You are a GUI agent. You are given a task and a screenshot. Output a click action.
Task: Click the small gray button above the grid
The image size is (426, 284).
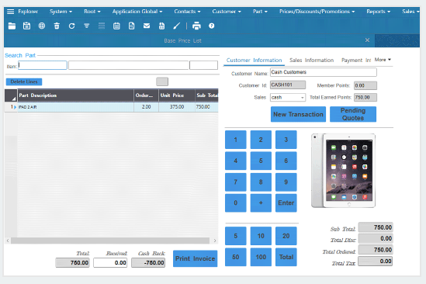[162, 81]
